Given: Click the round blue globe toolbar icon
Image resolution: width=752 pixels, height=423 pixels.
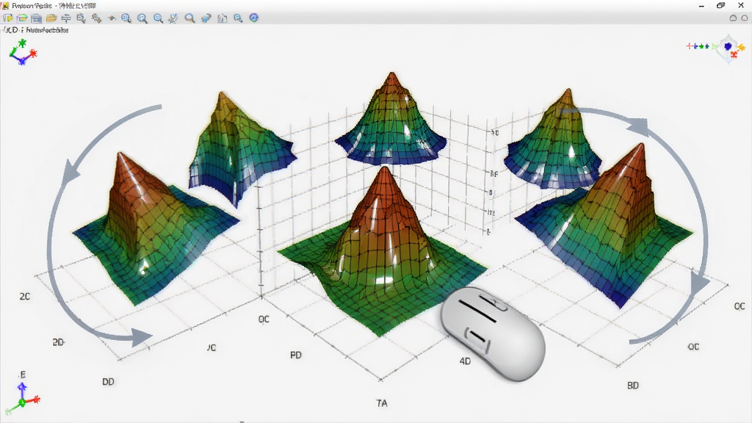Looking at the screenshot, I should click(x=253, y=18).
